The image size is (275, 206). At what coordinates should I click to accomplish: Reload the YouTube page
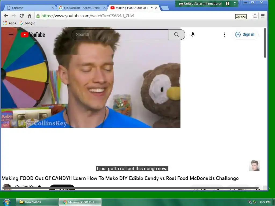[21, 16]
